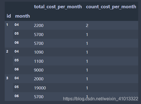Select month 05 under id 2
Viewport: 141px width, 104px height.
[x=17, y=60]
